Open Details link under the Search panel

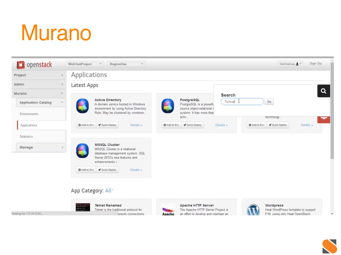point(307,125)
